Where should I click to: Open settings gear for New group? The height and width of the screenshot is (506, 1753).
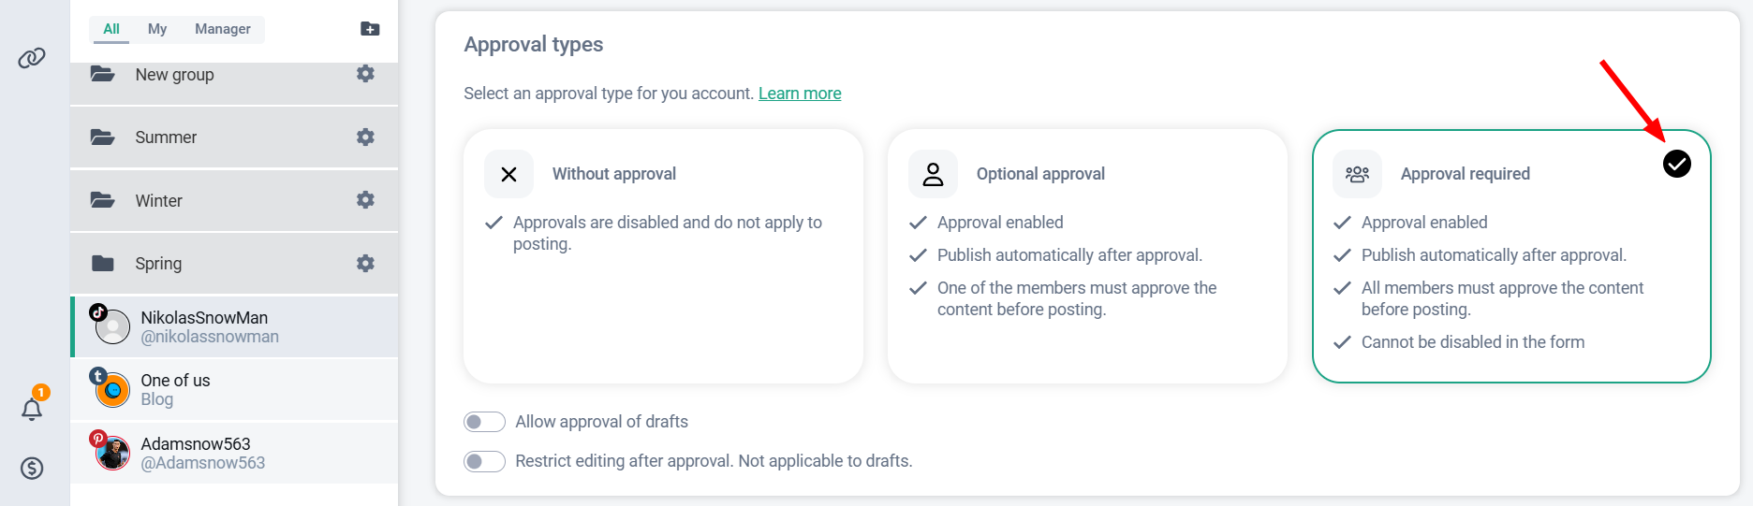pos(365,74)
